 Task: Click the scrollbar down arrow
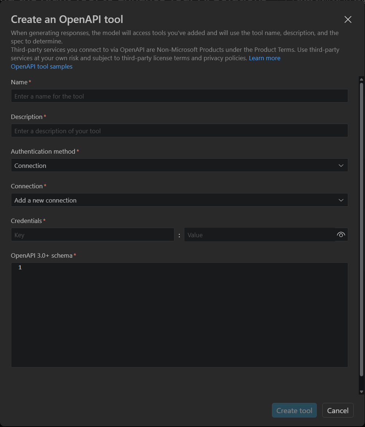(x=361, y=392)
